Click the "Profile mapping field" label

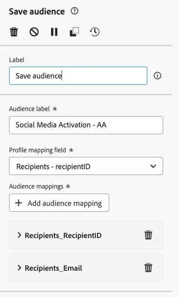[x=38, y=150]
